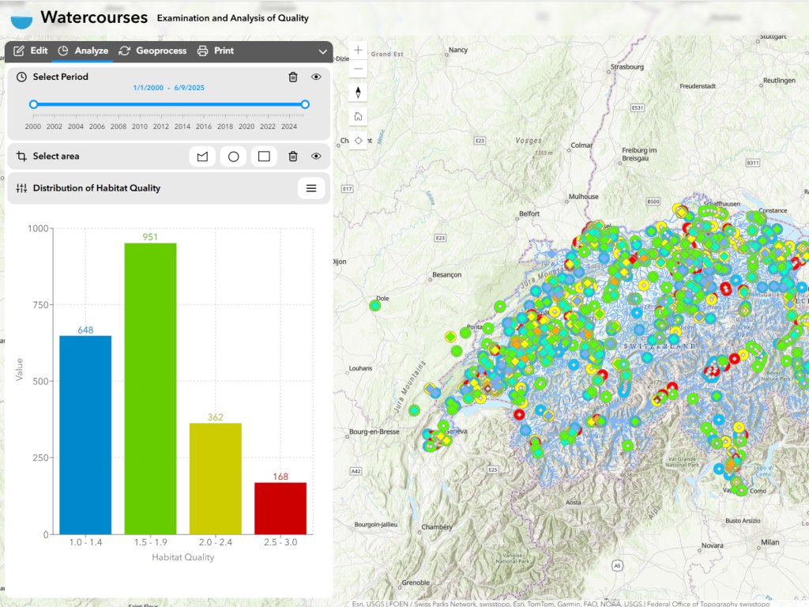
Task: Click the Mulhouse city label on map
Action: (x=584, y=196)
